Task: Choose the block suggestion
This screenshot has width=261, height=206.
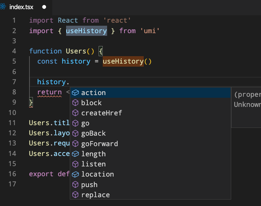Action: tap(150, 103)
